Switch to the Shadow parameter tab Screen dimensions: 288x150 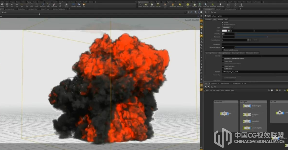point(220,19)
